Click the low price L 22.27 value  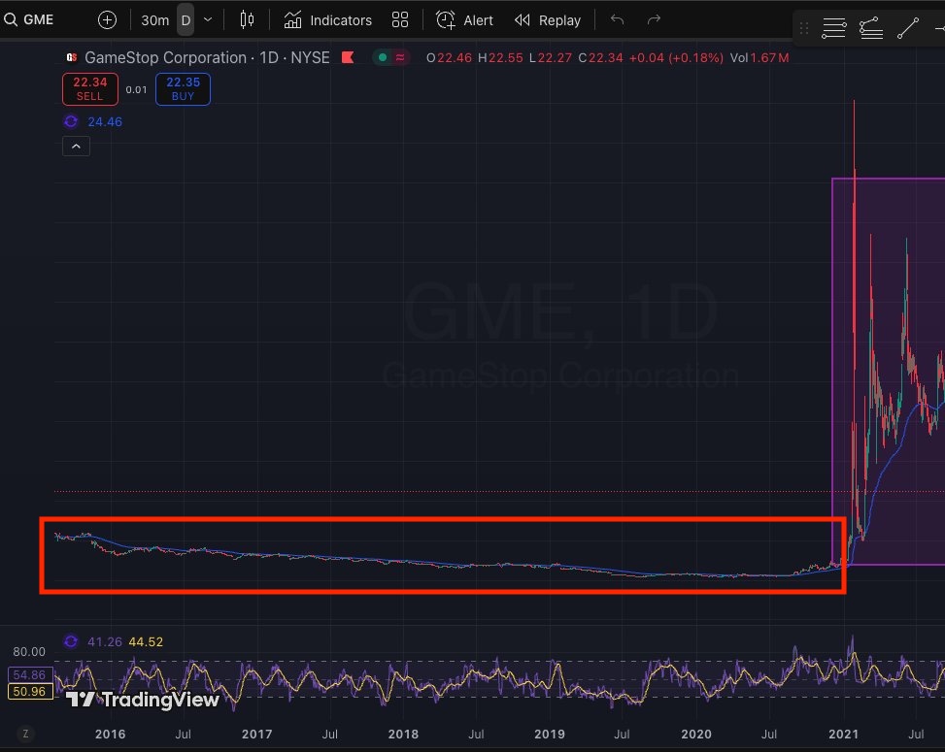click(x=551, y=58)
